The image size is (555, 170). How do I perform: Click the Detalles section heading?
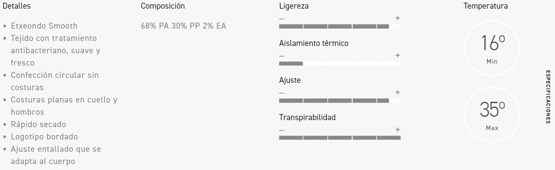click(x=17, y=6)
